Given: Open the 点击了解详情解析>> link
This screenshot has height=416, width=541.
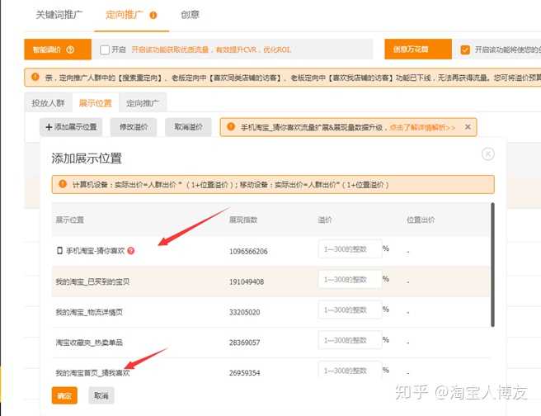Looking at the screenshot, I should [x=423, y=127].
